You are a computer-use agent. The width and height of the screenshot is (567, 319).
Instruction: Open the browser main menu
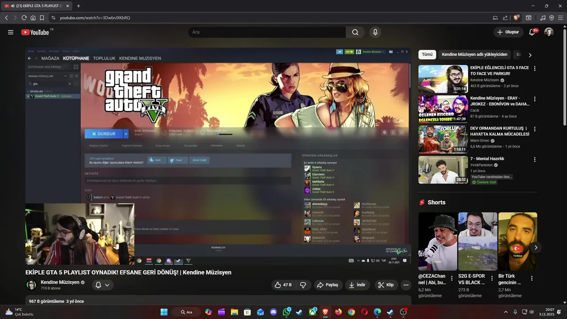click(560, 18)
